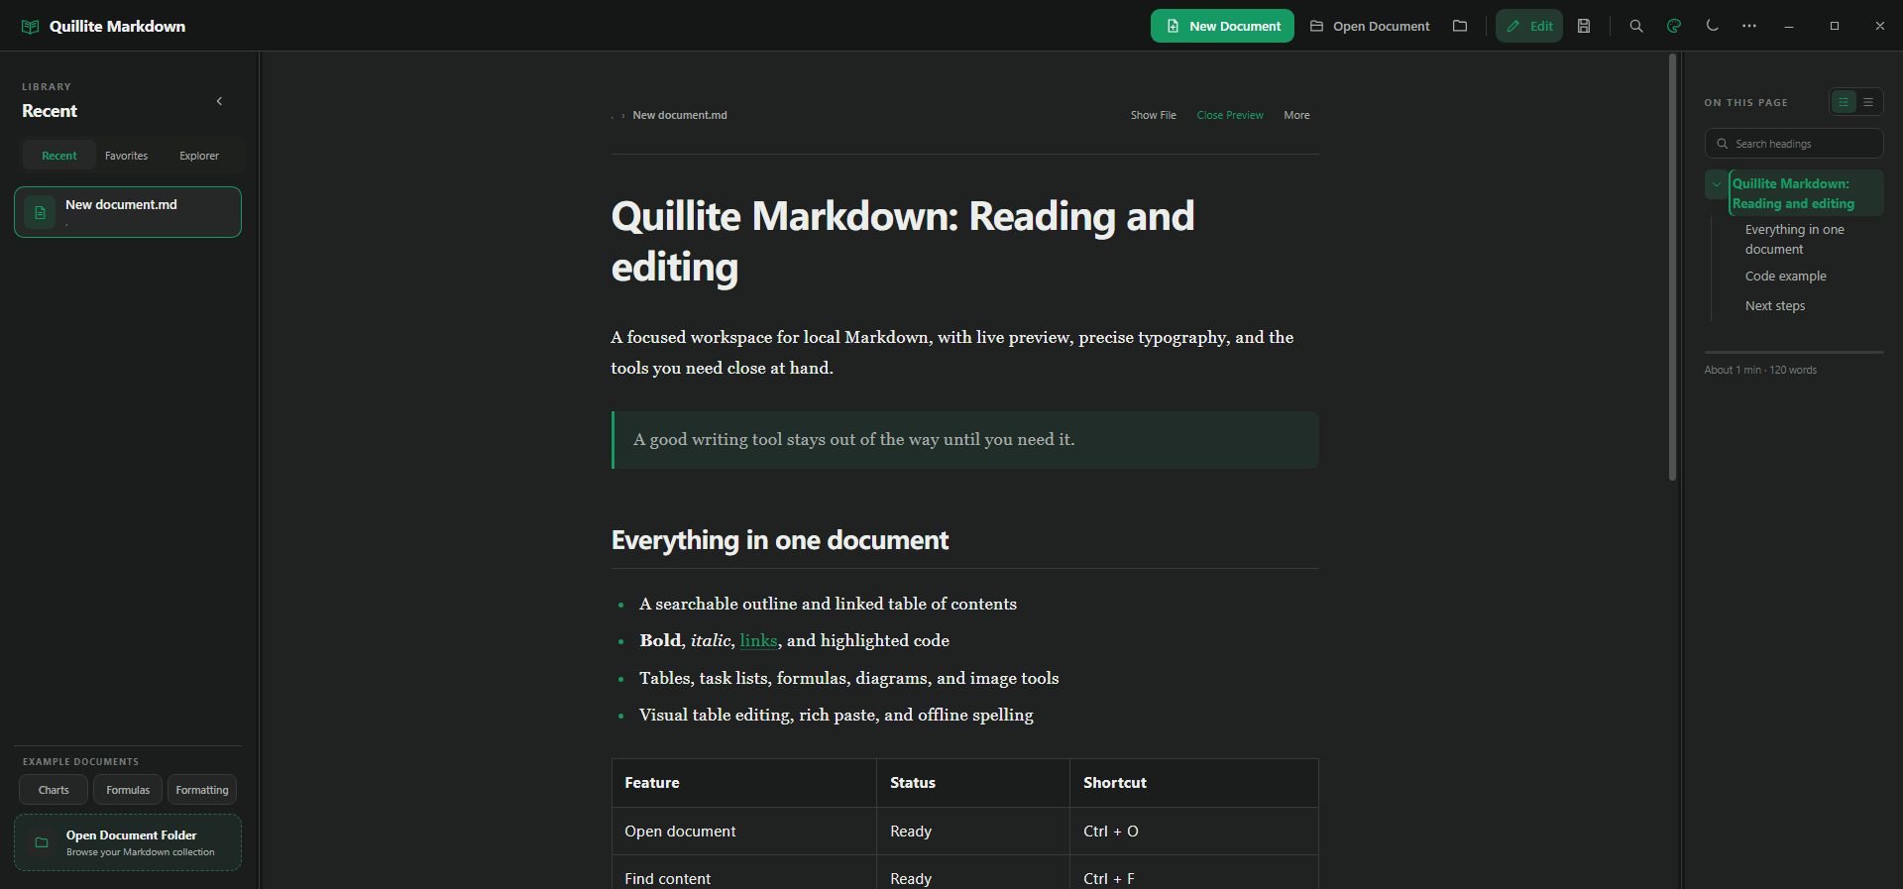
Task: Click the folder icon in Open Document Folder card
Action: click(x=42, y=842)
